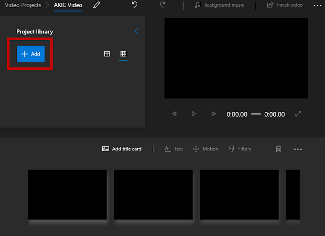This screenshot has width=325, height=236.
Task: Play the video preview
Action: tap(194, 114)
